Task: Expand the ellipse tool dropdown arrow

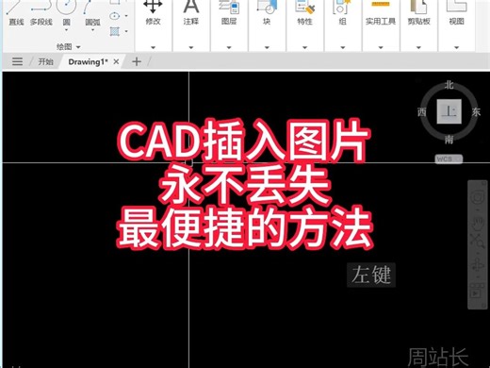Action: click(x=126, y=16)
